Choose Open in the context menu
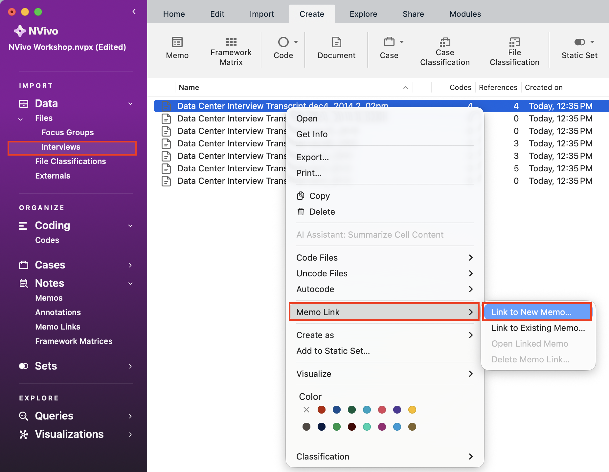Screen dimensions: 609x472 (385, 118)
